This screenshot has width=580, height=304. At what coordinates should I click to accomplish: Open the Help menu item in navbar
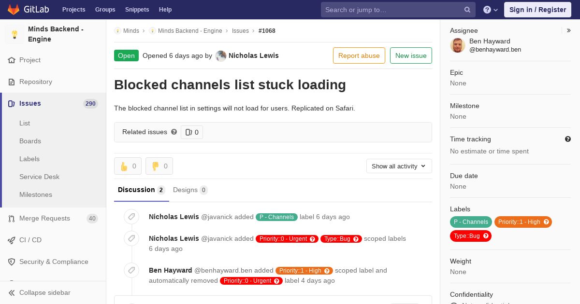pos(165,10)
